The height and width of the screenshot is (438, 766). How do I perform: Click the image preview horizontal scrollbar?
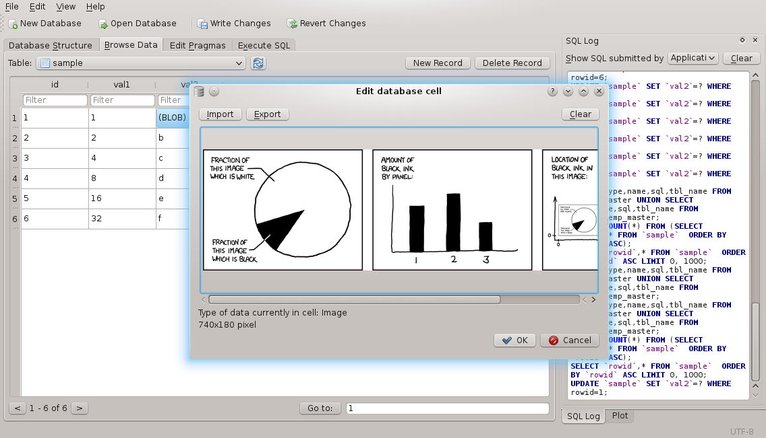pos(354,299)
